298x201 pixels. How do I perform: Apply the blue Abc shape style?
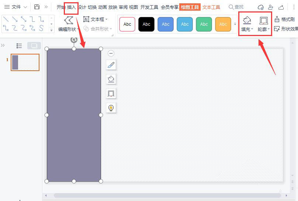pyautogui.click(x=166, y=24)
